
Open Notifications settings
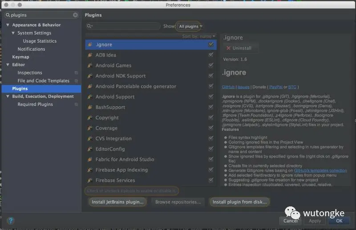31,49
